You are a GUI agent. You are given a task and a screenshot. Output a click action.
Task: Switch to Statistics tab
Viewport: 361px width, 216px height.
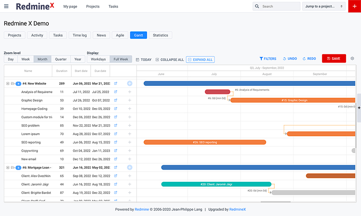(161, 35)
